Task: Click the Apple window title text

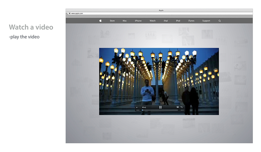Action: coord(161,10)
